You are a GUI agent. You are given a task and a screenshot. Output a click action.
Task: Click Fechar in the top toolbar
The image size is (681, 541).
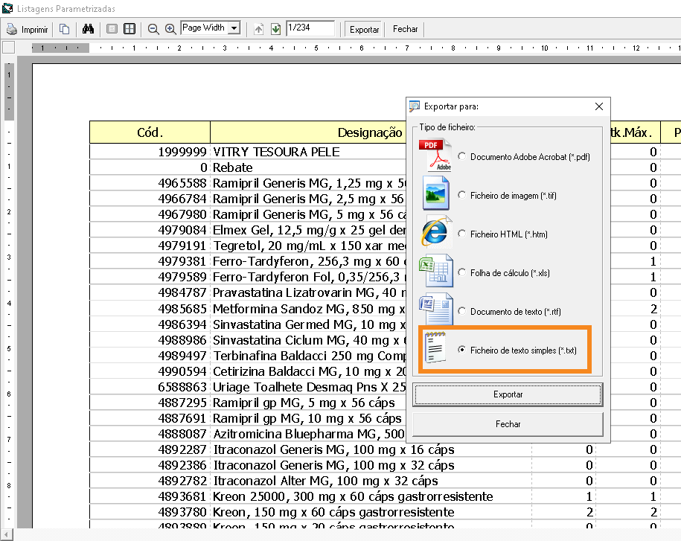click(406, 29)
